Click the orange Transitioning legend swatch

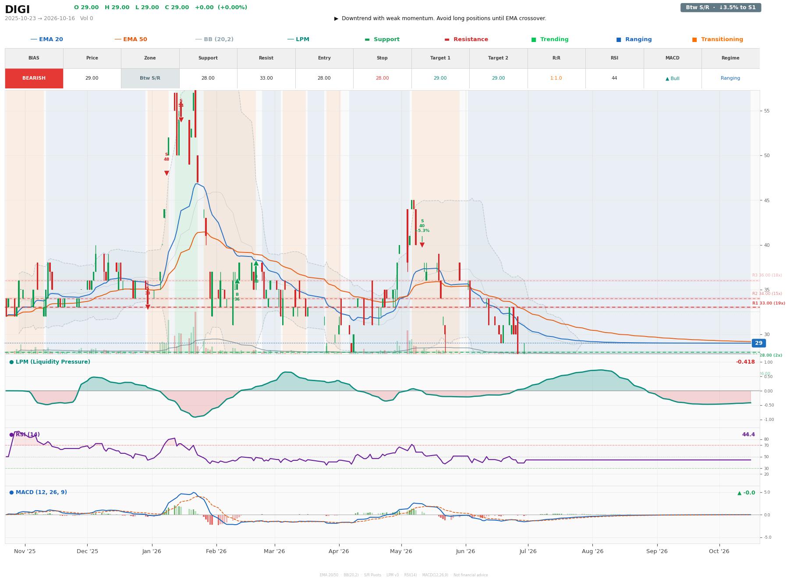pyautogui.click(x=694, y=39)
